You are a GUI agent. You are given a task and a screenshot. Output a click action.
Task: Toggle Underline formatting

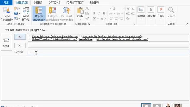(x=104, y=13)
